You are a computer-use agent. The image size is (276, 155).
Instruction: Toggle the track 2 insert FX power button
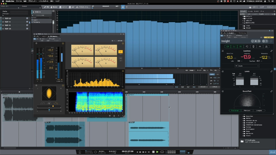coord(32,18)
